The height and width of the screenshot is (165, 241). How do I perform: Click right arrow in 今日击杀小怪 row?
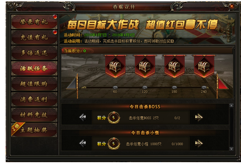199,143
